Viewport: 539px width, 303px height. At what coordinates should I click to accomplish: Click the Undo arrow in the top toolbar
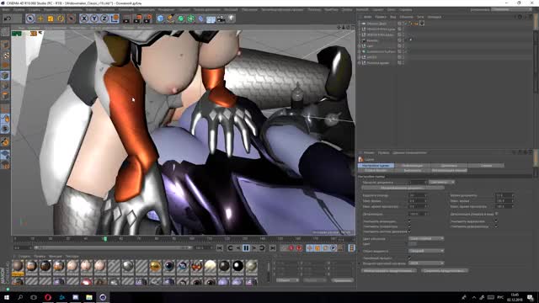tap(8, 19)
